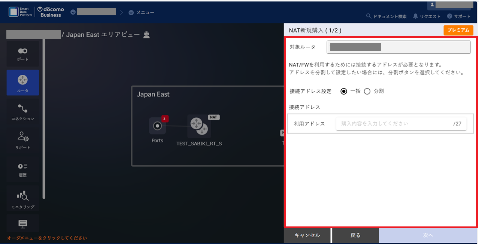The image size is (479, 244).
Task: Open the user account dropdown
Action: [450, 5]
